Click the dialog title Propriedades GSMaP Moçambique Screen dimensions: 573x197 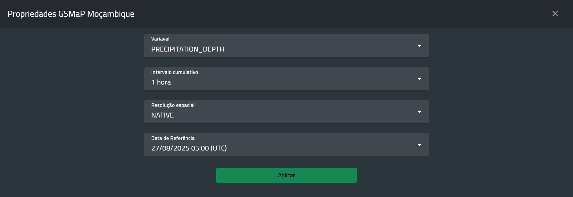click(x=71, y=14)
